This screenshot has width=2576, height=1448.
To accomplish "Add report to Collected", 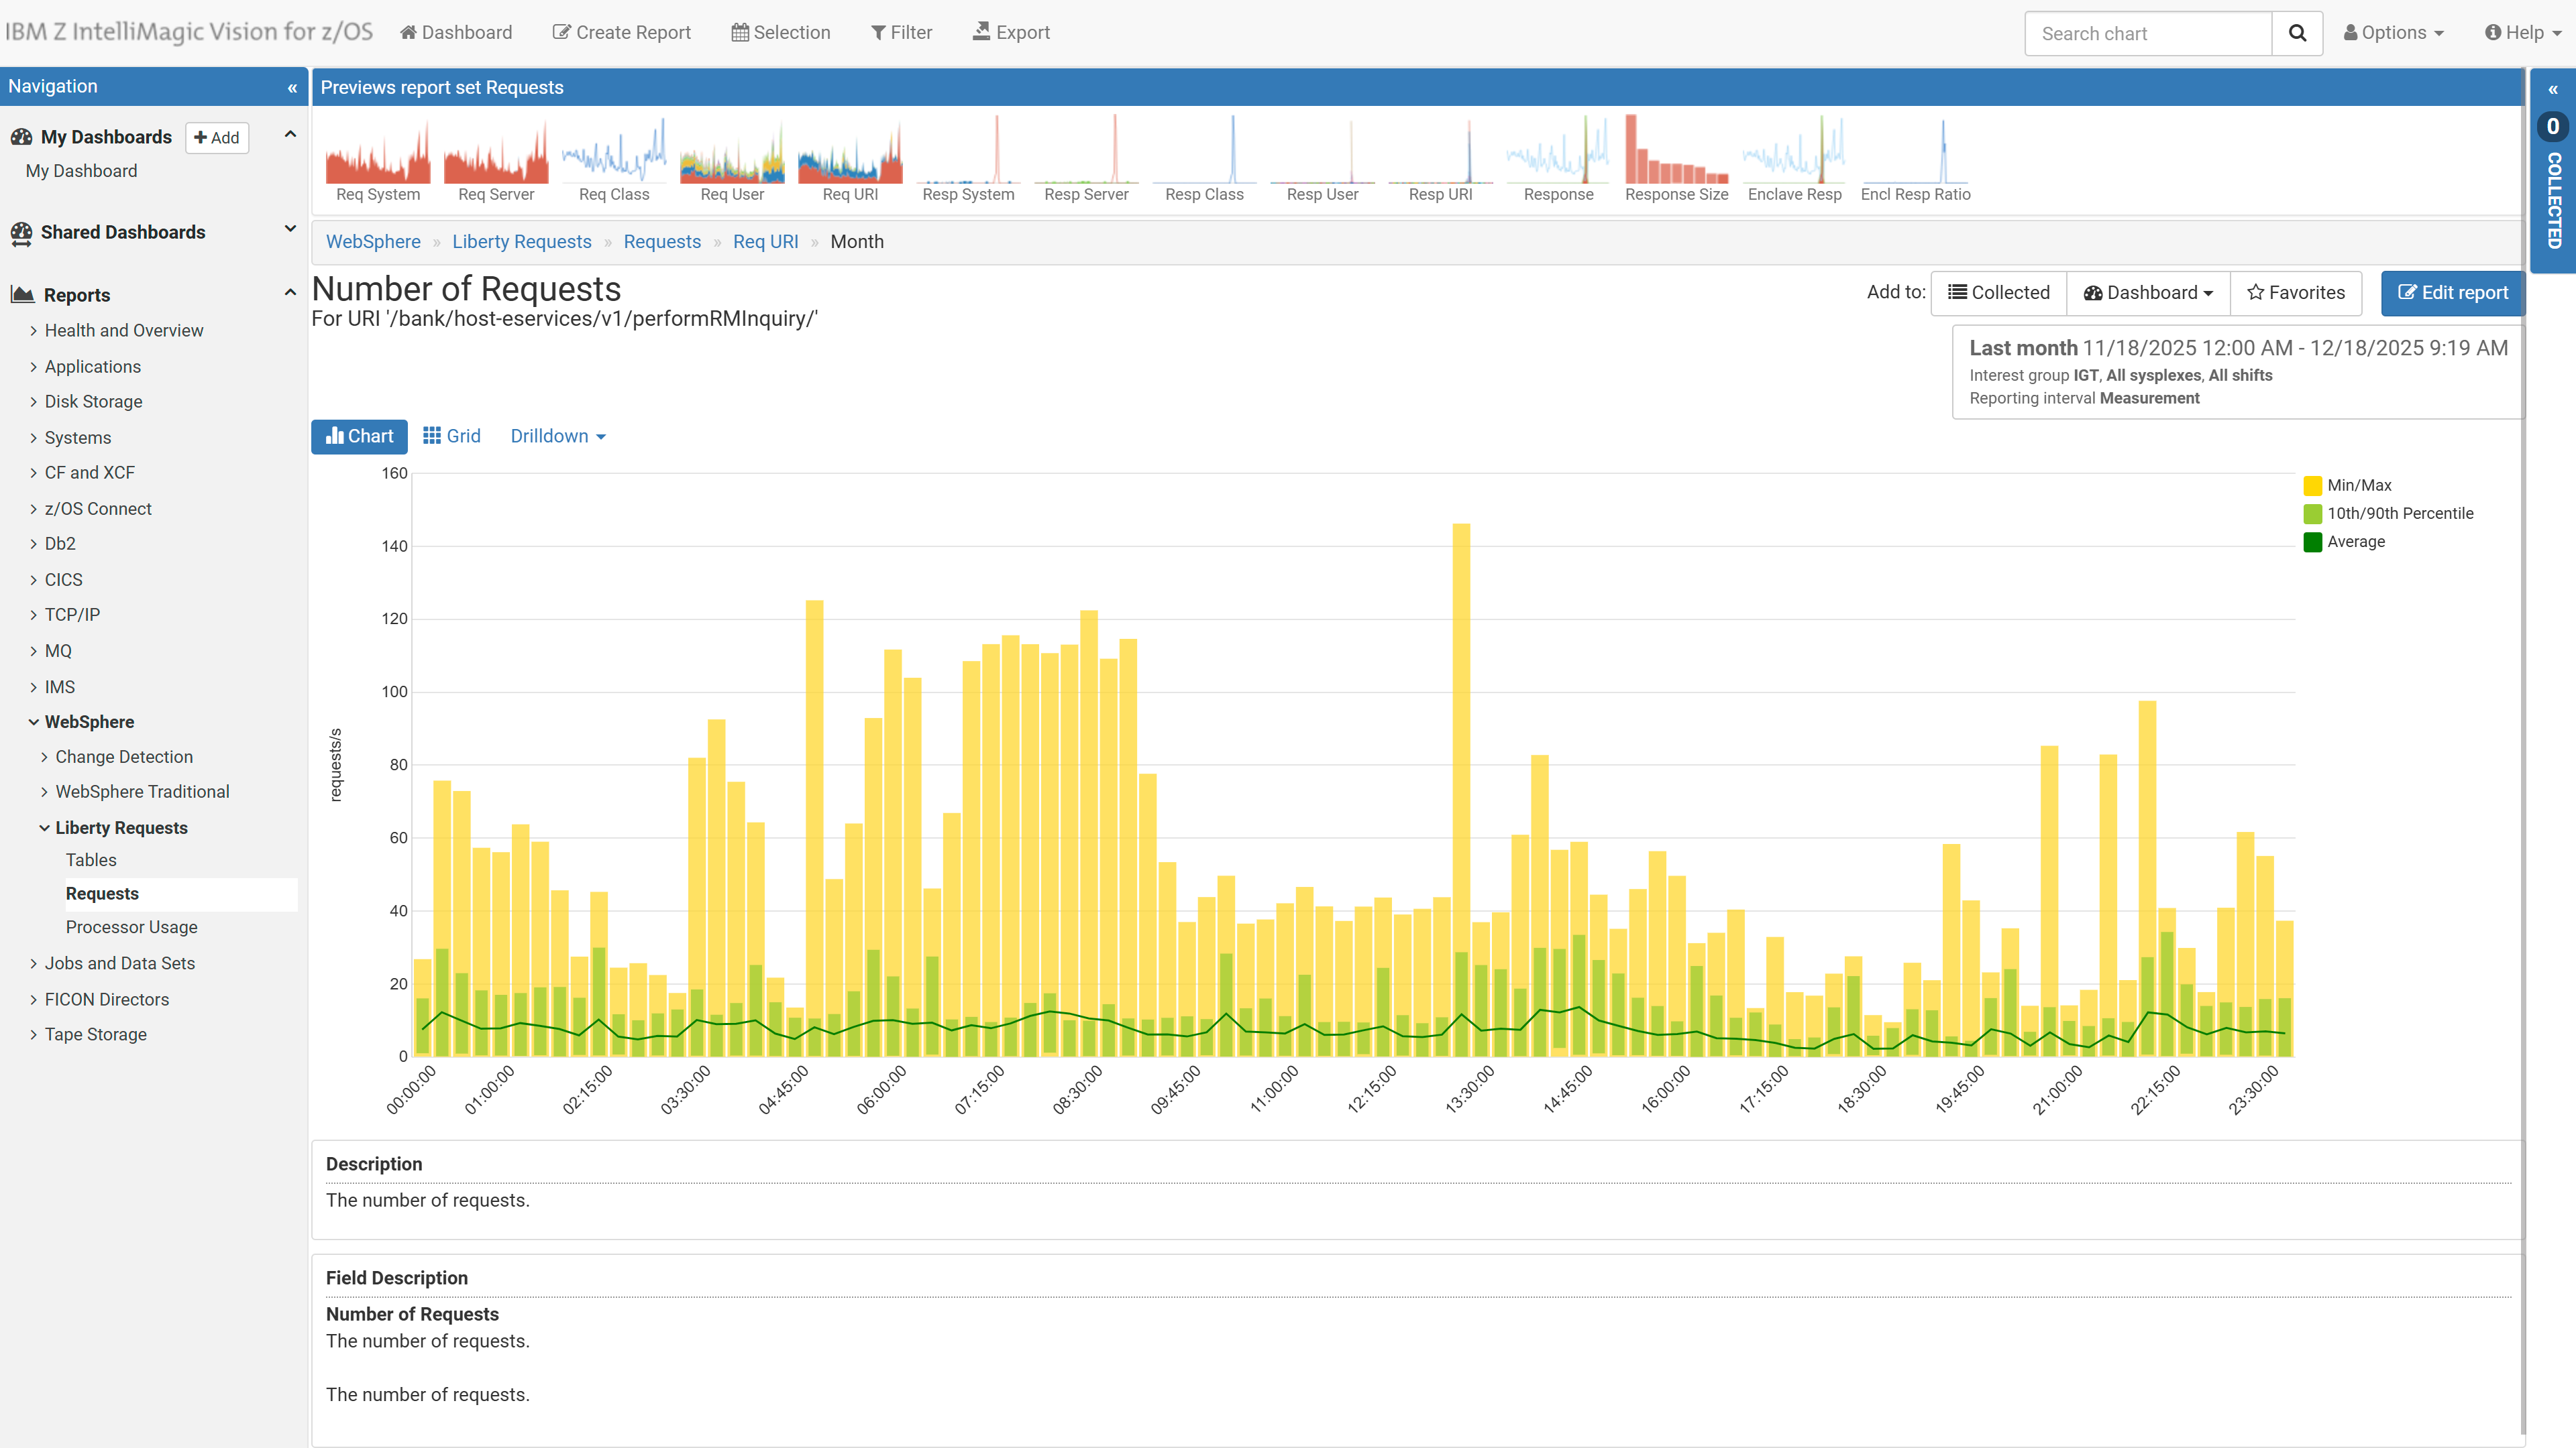I will (1998, 293).
